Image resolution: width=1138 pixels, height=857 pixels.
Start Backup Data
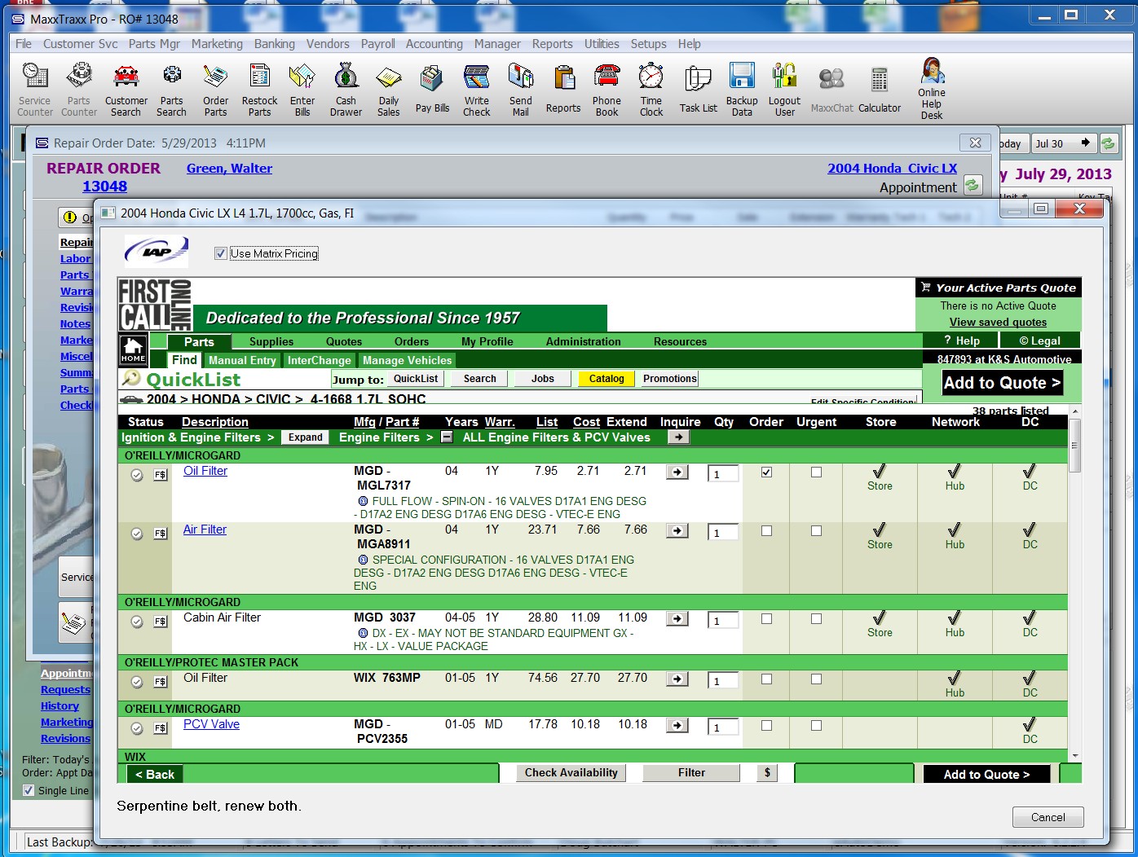742,90
